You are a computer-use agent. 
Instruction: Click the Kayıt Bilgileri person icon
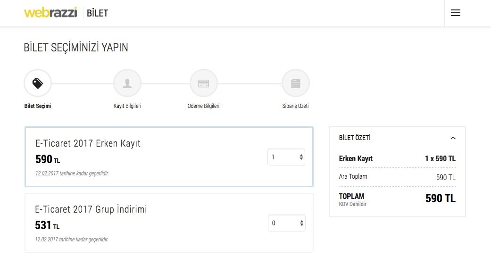pos(127,83)
